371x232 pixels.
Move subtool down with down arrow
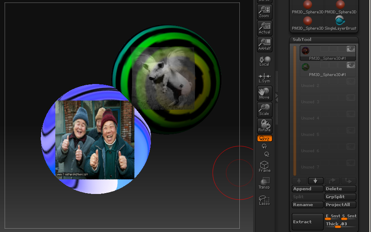tap(316, 181)
